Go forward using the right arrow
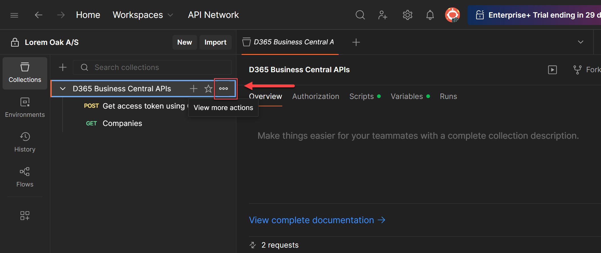 coord(61,15)
